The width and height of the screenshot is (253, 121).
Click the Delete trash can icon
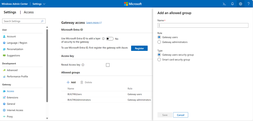(x=82, y=82)
